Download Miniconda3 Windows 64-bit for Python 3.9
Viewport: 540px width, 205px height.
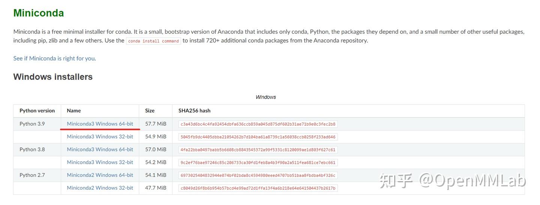[x=100, y=124]
